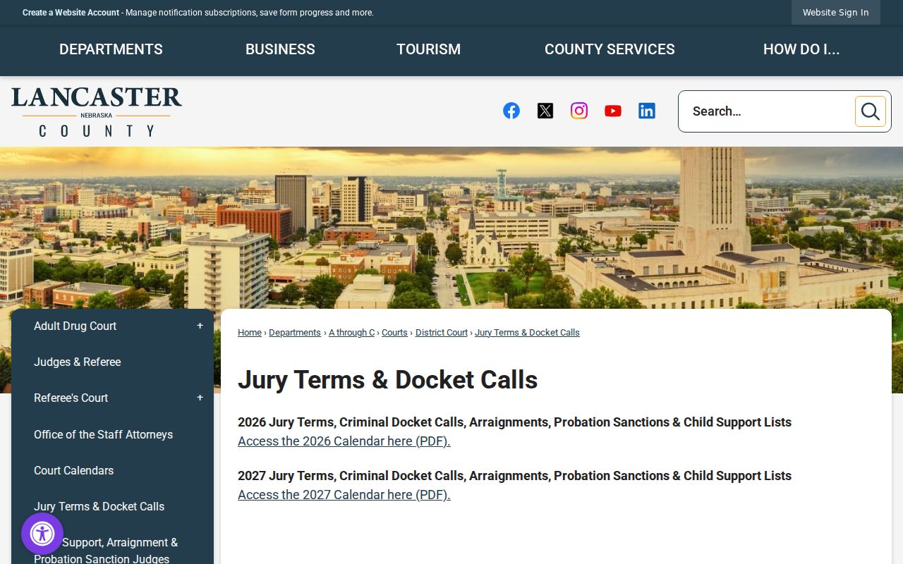Click the Jury Terms & Docket Calls heading
Viewport: 903px width, 564px height.
point(388,380)
